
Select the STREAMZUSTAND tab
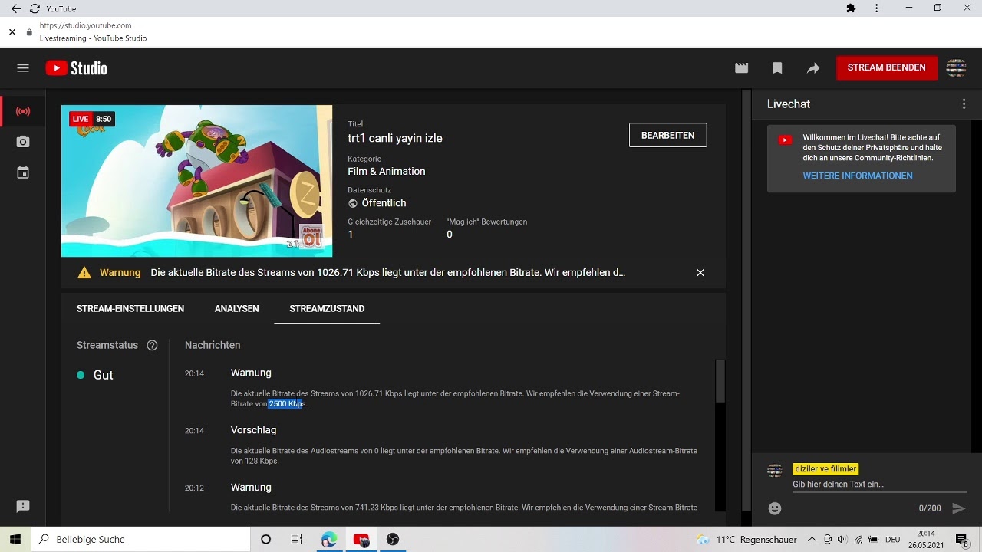click(327, 308)
